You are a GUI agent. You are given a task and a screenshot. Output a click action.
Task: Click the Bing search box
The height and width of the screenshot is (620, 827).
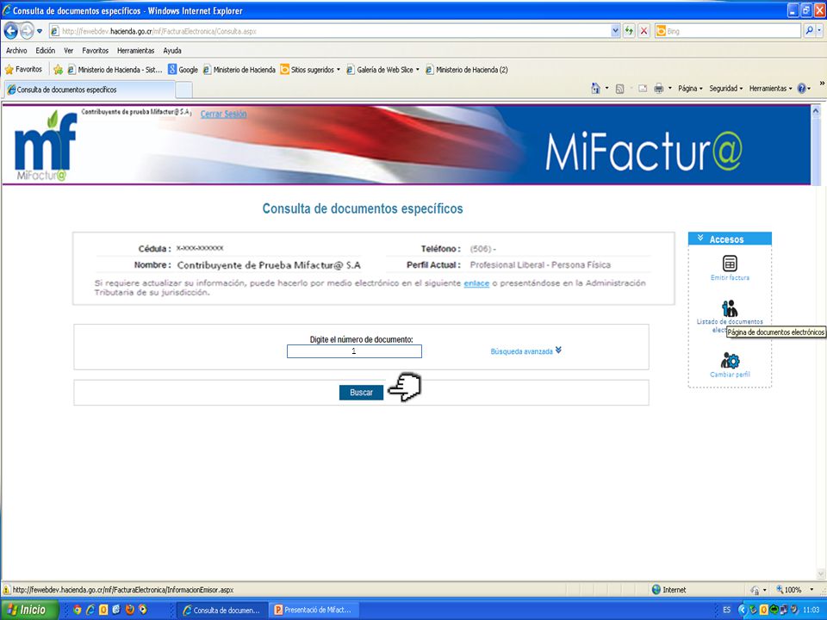point(728,31)
